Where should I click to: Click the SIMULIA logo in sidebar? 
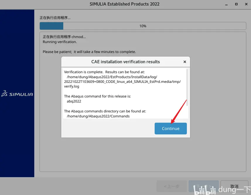pos(17,93)
